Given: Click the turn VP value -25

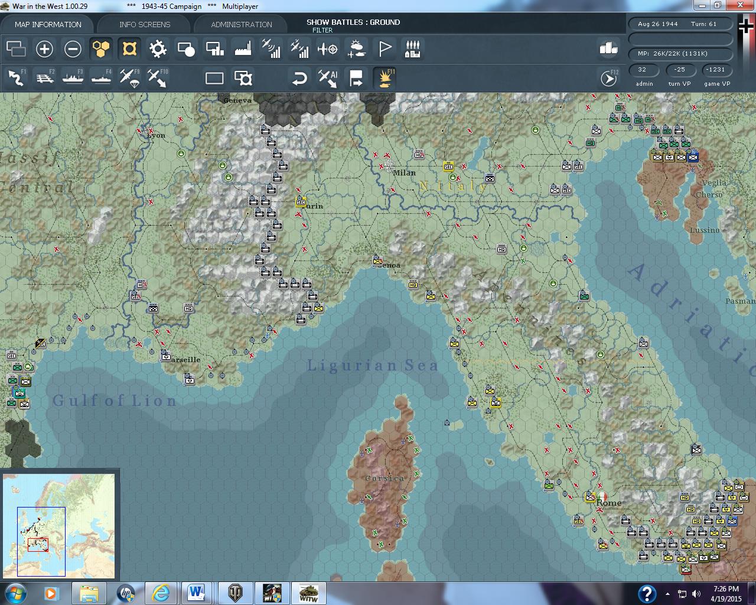Looking at the screenshot, I should tap(680, 70).
